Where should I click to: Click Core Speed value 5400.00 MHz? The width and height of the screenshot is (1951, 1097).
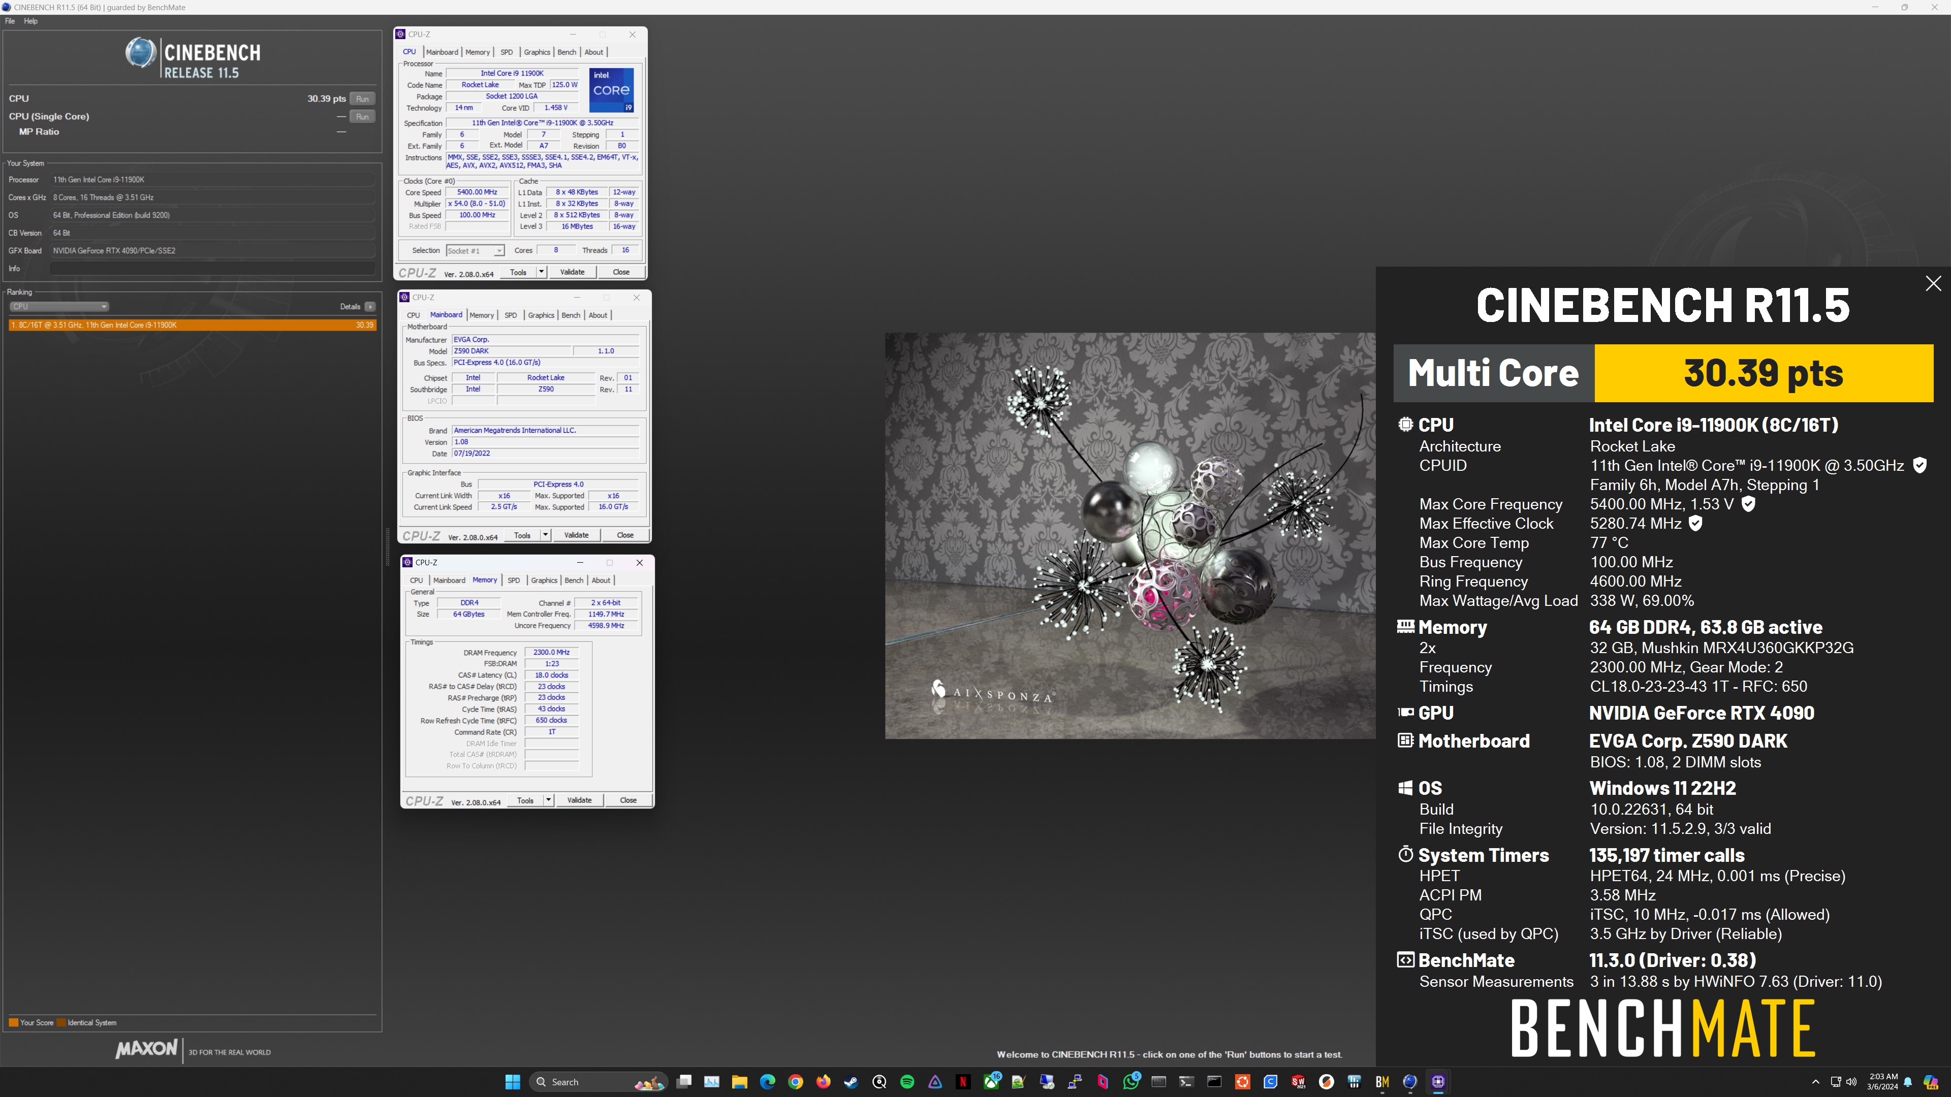click(x=477, y=192)
